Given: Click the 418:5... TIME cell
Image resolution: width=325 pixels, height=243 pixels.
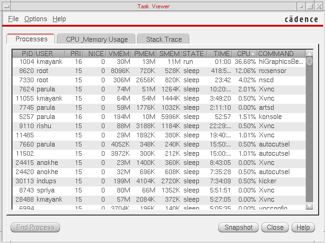Looking at the screenshot, I should (x=221, y=71).
